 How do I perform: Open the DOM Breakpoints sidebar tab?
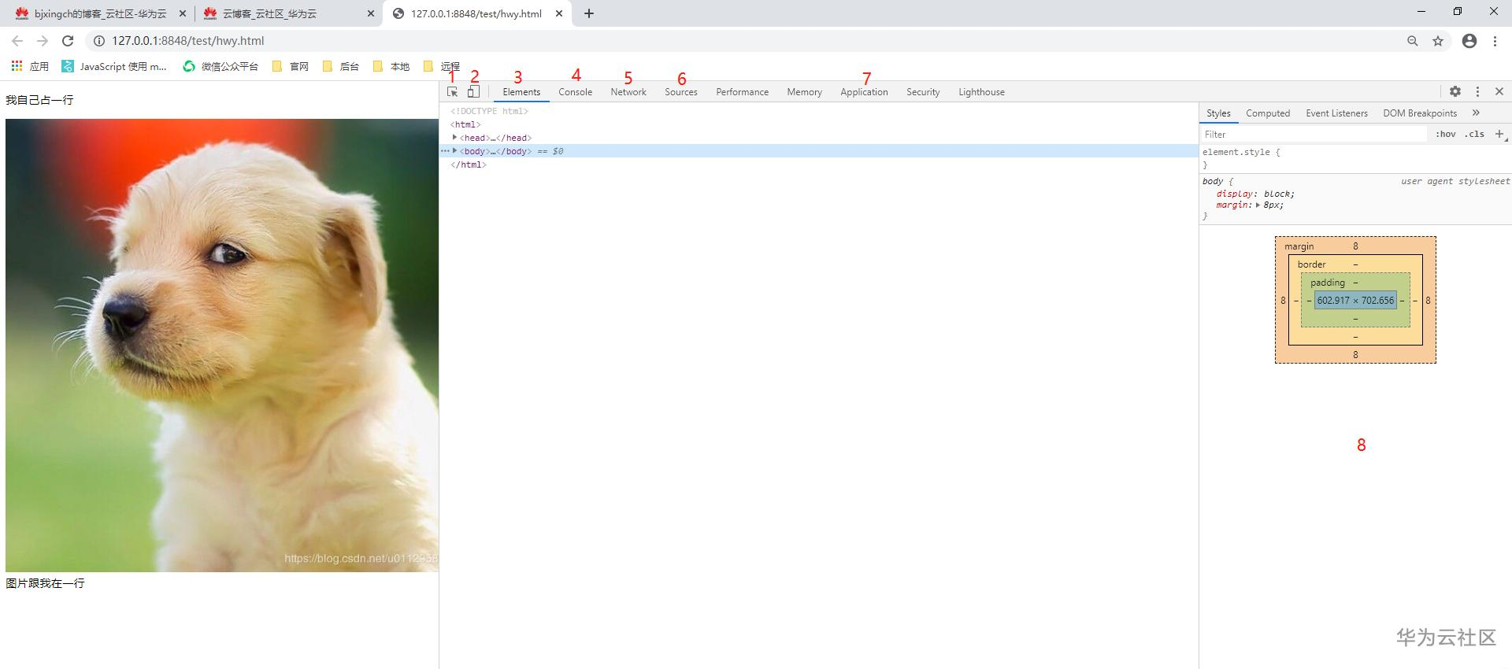coord(1420,113)
